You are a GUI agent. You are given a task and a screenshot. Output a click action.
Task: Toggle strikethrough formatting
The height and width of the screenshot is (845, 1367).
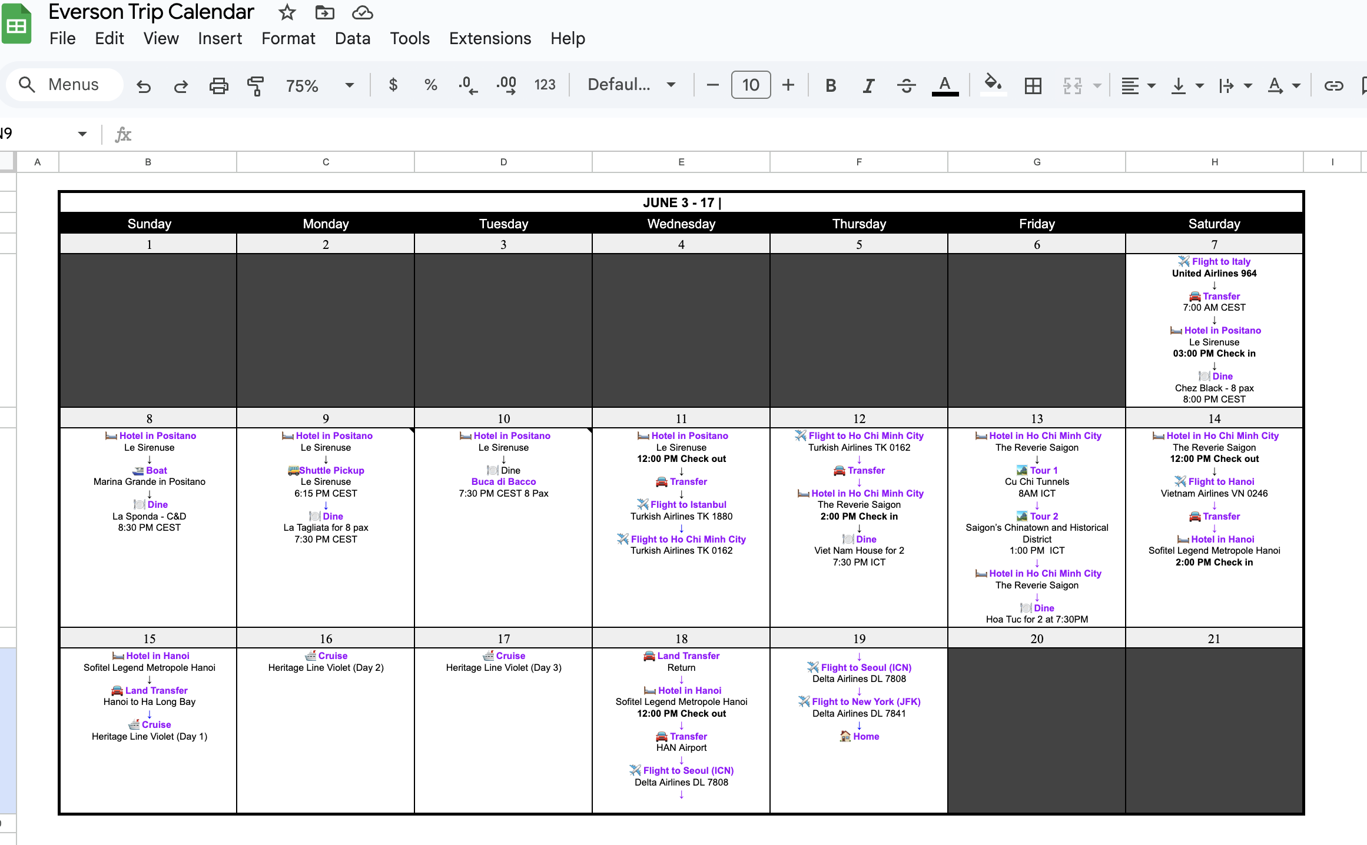[906, 86]
